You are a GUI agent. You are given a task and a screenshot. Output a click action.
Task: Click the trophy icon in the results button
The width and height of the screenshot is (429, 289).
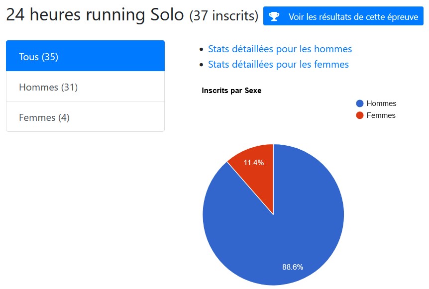pyautogui.click(x=274, y=16)
